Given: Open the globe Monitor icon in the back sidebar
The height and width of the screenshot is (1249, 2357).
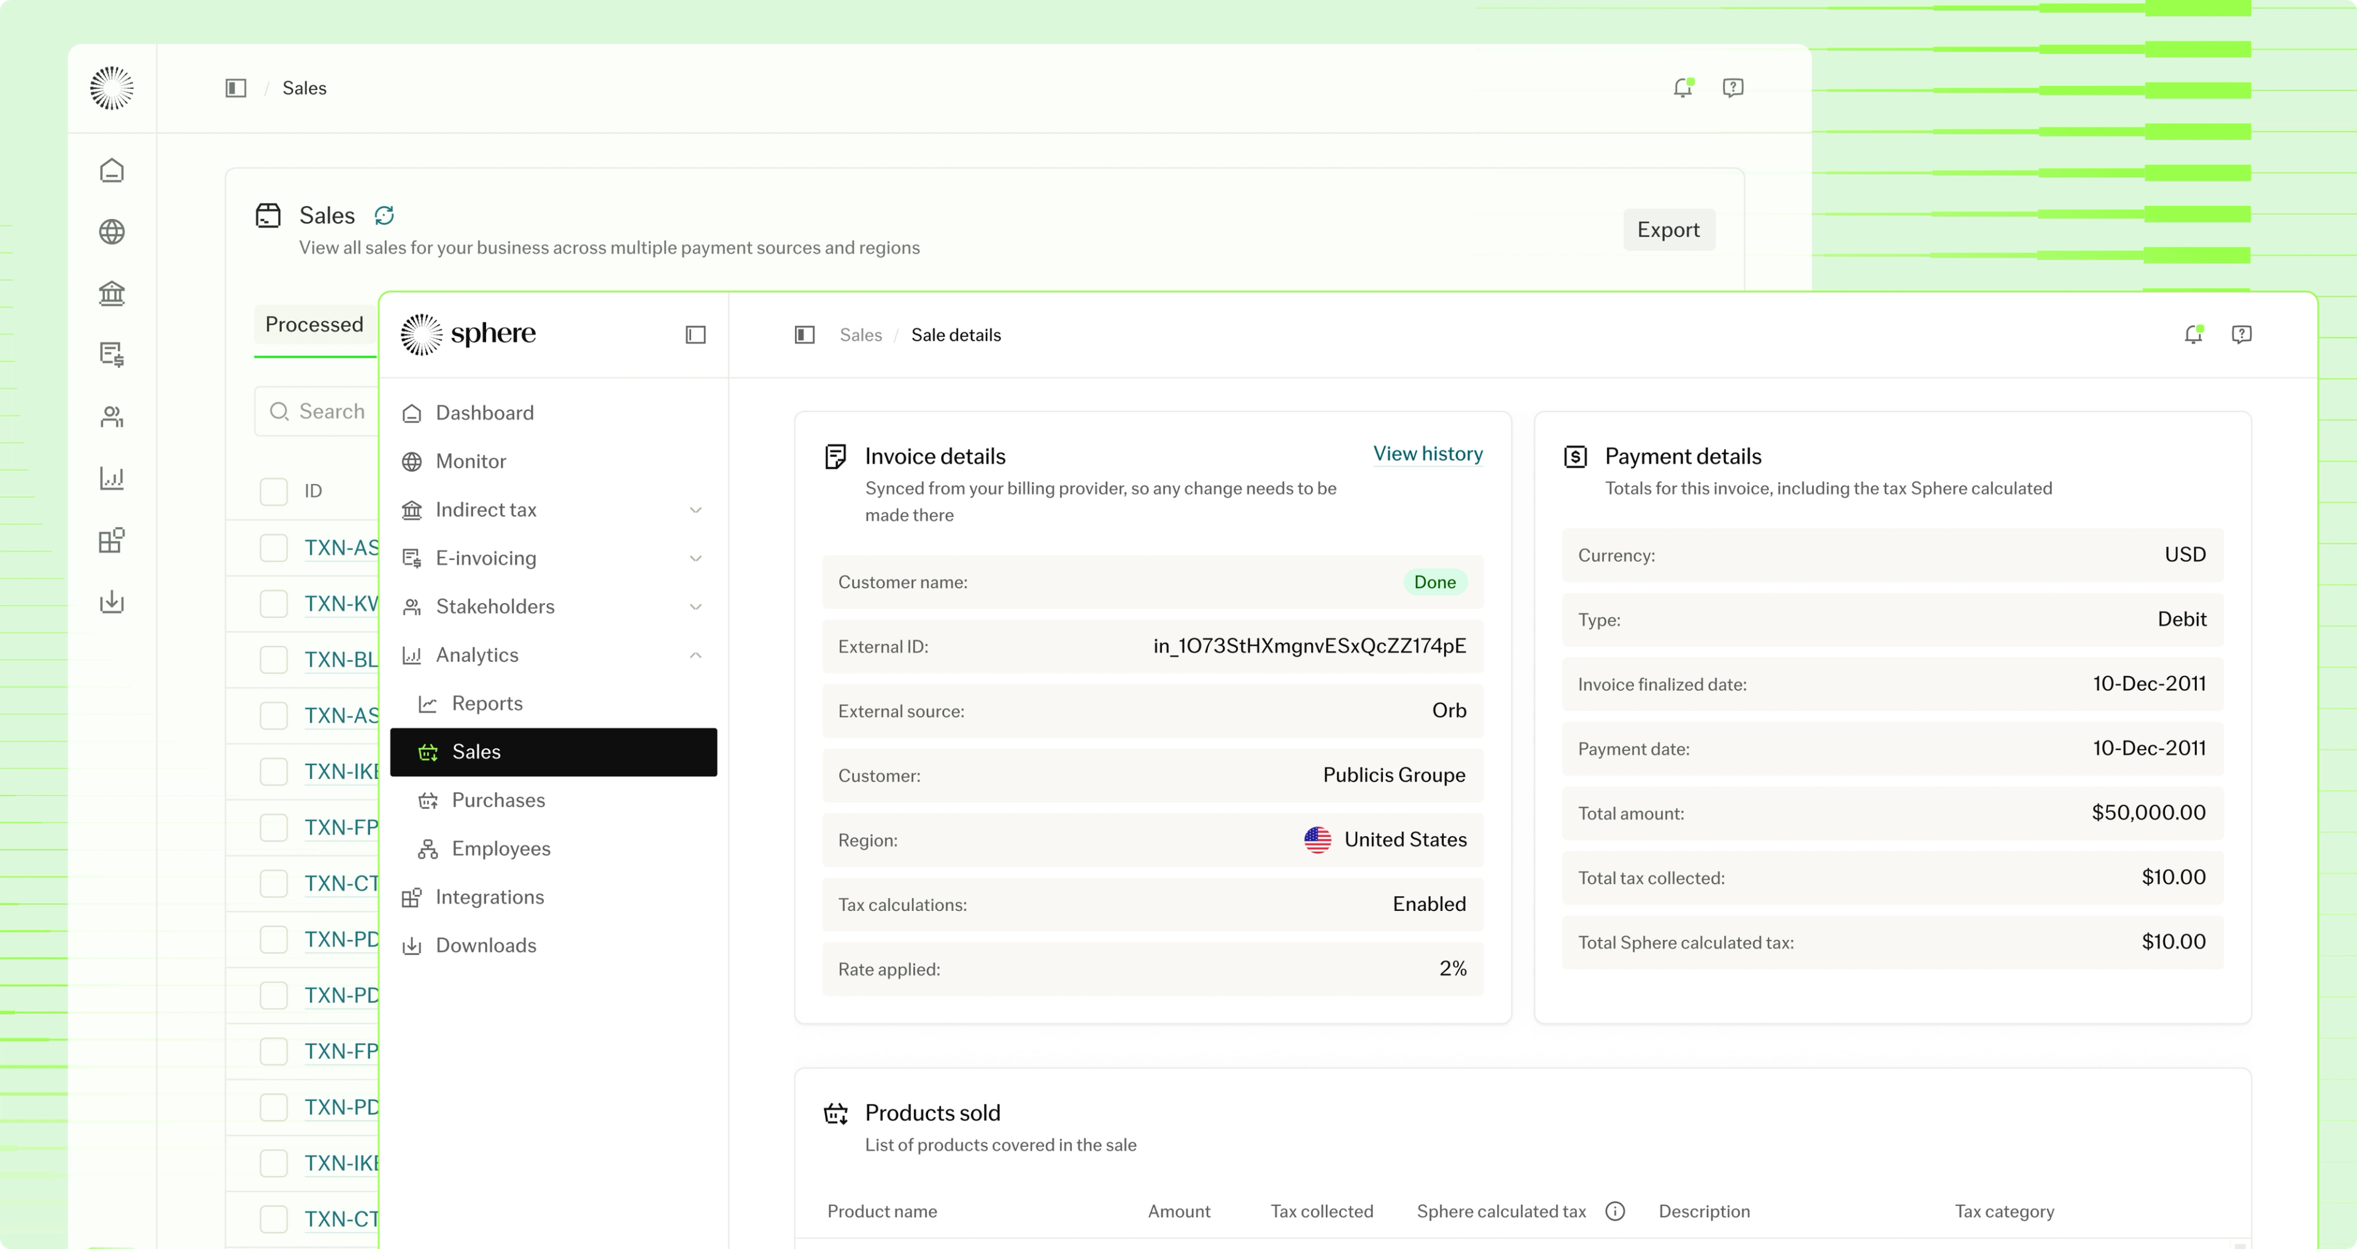Looking at the screenshot, I should click(x=112, y=231).
